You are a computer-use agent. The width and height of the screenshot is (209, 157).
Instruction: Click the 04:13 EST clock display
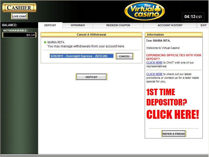(x=193, y=17)
